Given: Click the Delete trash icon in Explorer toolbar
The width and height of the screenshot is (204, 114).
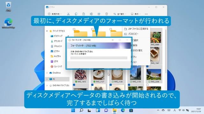Looking at the screenshot, I should (106, 14).
